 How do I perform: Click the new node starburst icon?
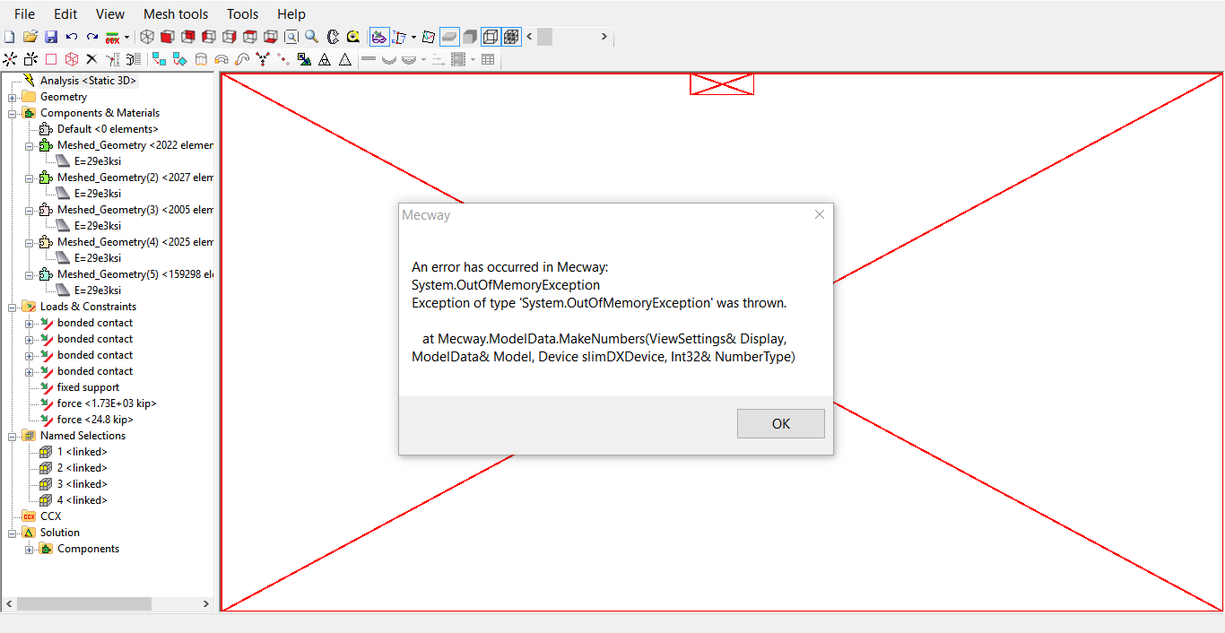coord(10,59)
